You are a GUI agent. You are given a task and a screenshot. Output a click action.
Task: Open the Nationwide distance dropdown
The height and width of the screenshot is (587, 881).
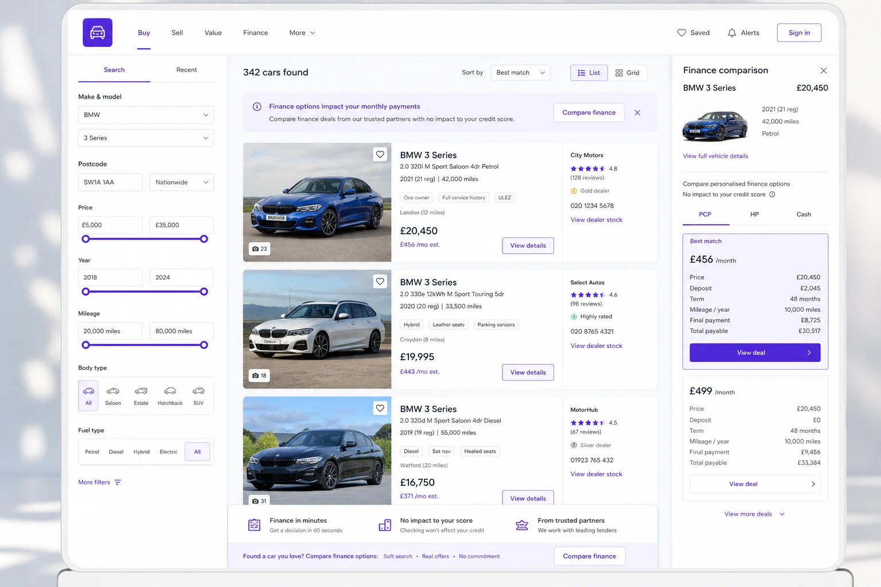point(182,182)
